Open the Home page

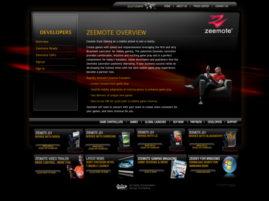click(167, 6)
